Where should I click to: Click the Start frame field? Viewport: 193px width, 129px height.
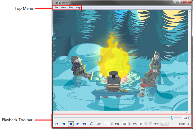(x=107, y=124)
